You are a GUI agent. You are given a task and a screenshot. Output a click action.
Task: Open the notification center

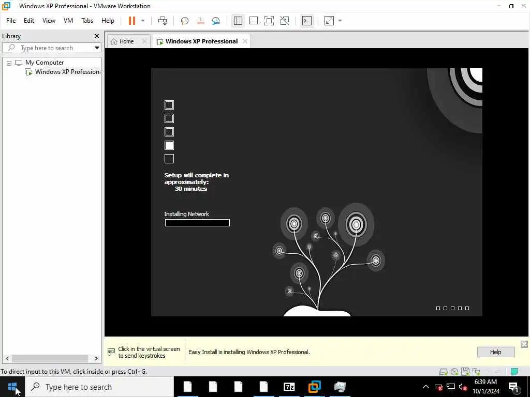point(514,387)
